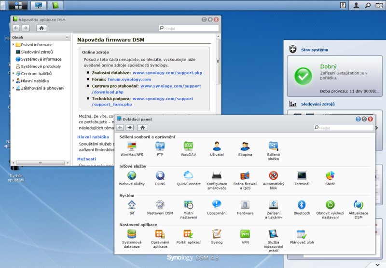Open Brána firewall a QoS

245,180
